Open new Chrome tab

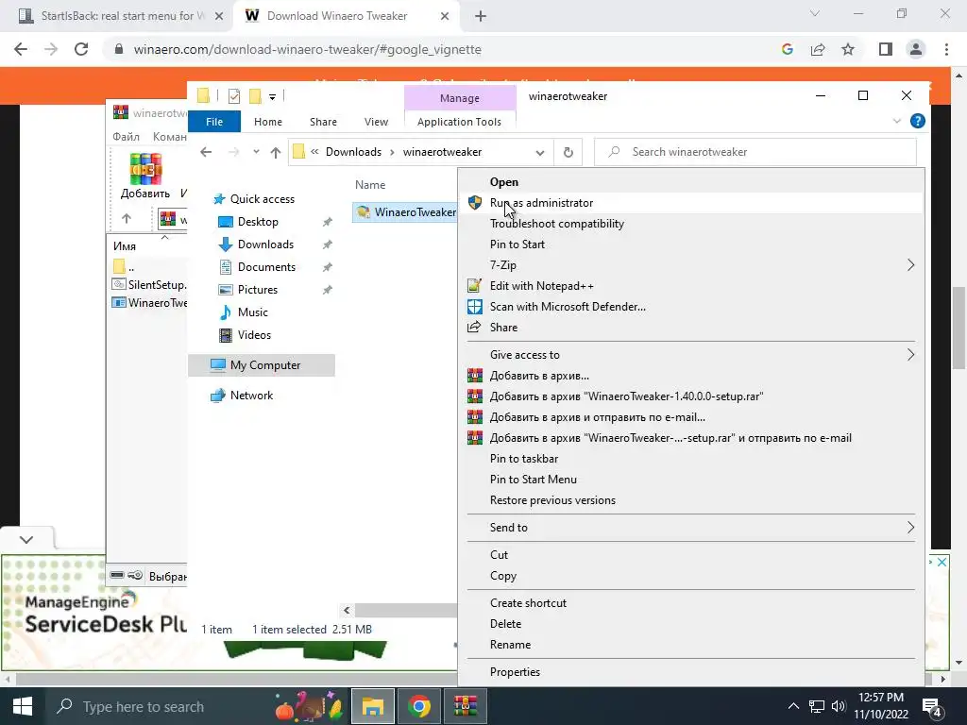(481, 16)
